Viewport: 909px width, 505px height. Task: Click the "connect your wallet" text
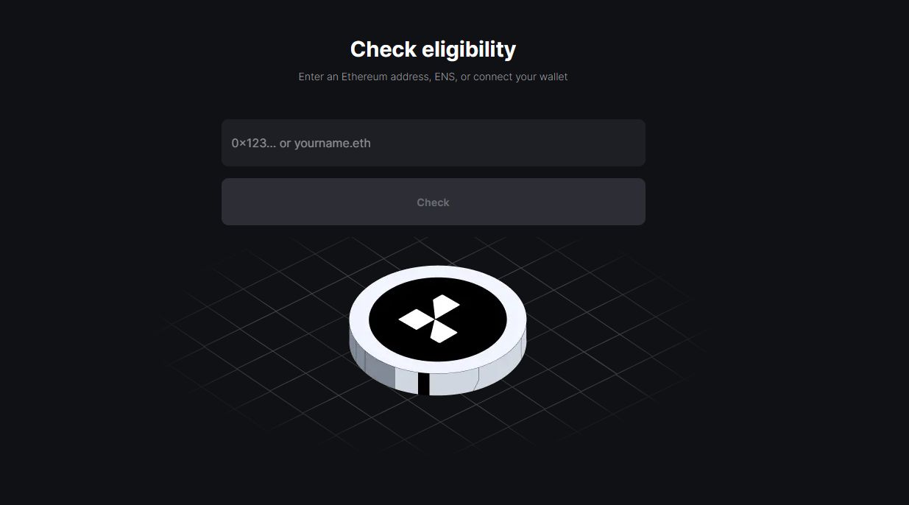pos(520,77)
